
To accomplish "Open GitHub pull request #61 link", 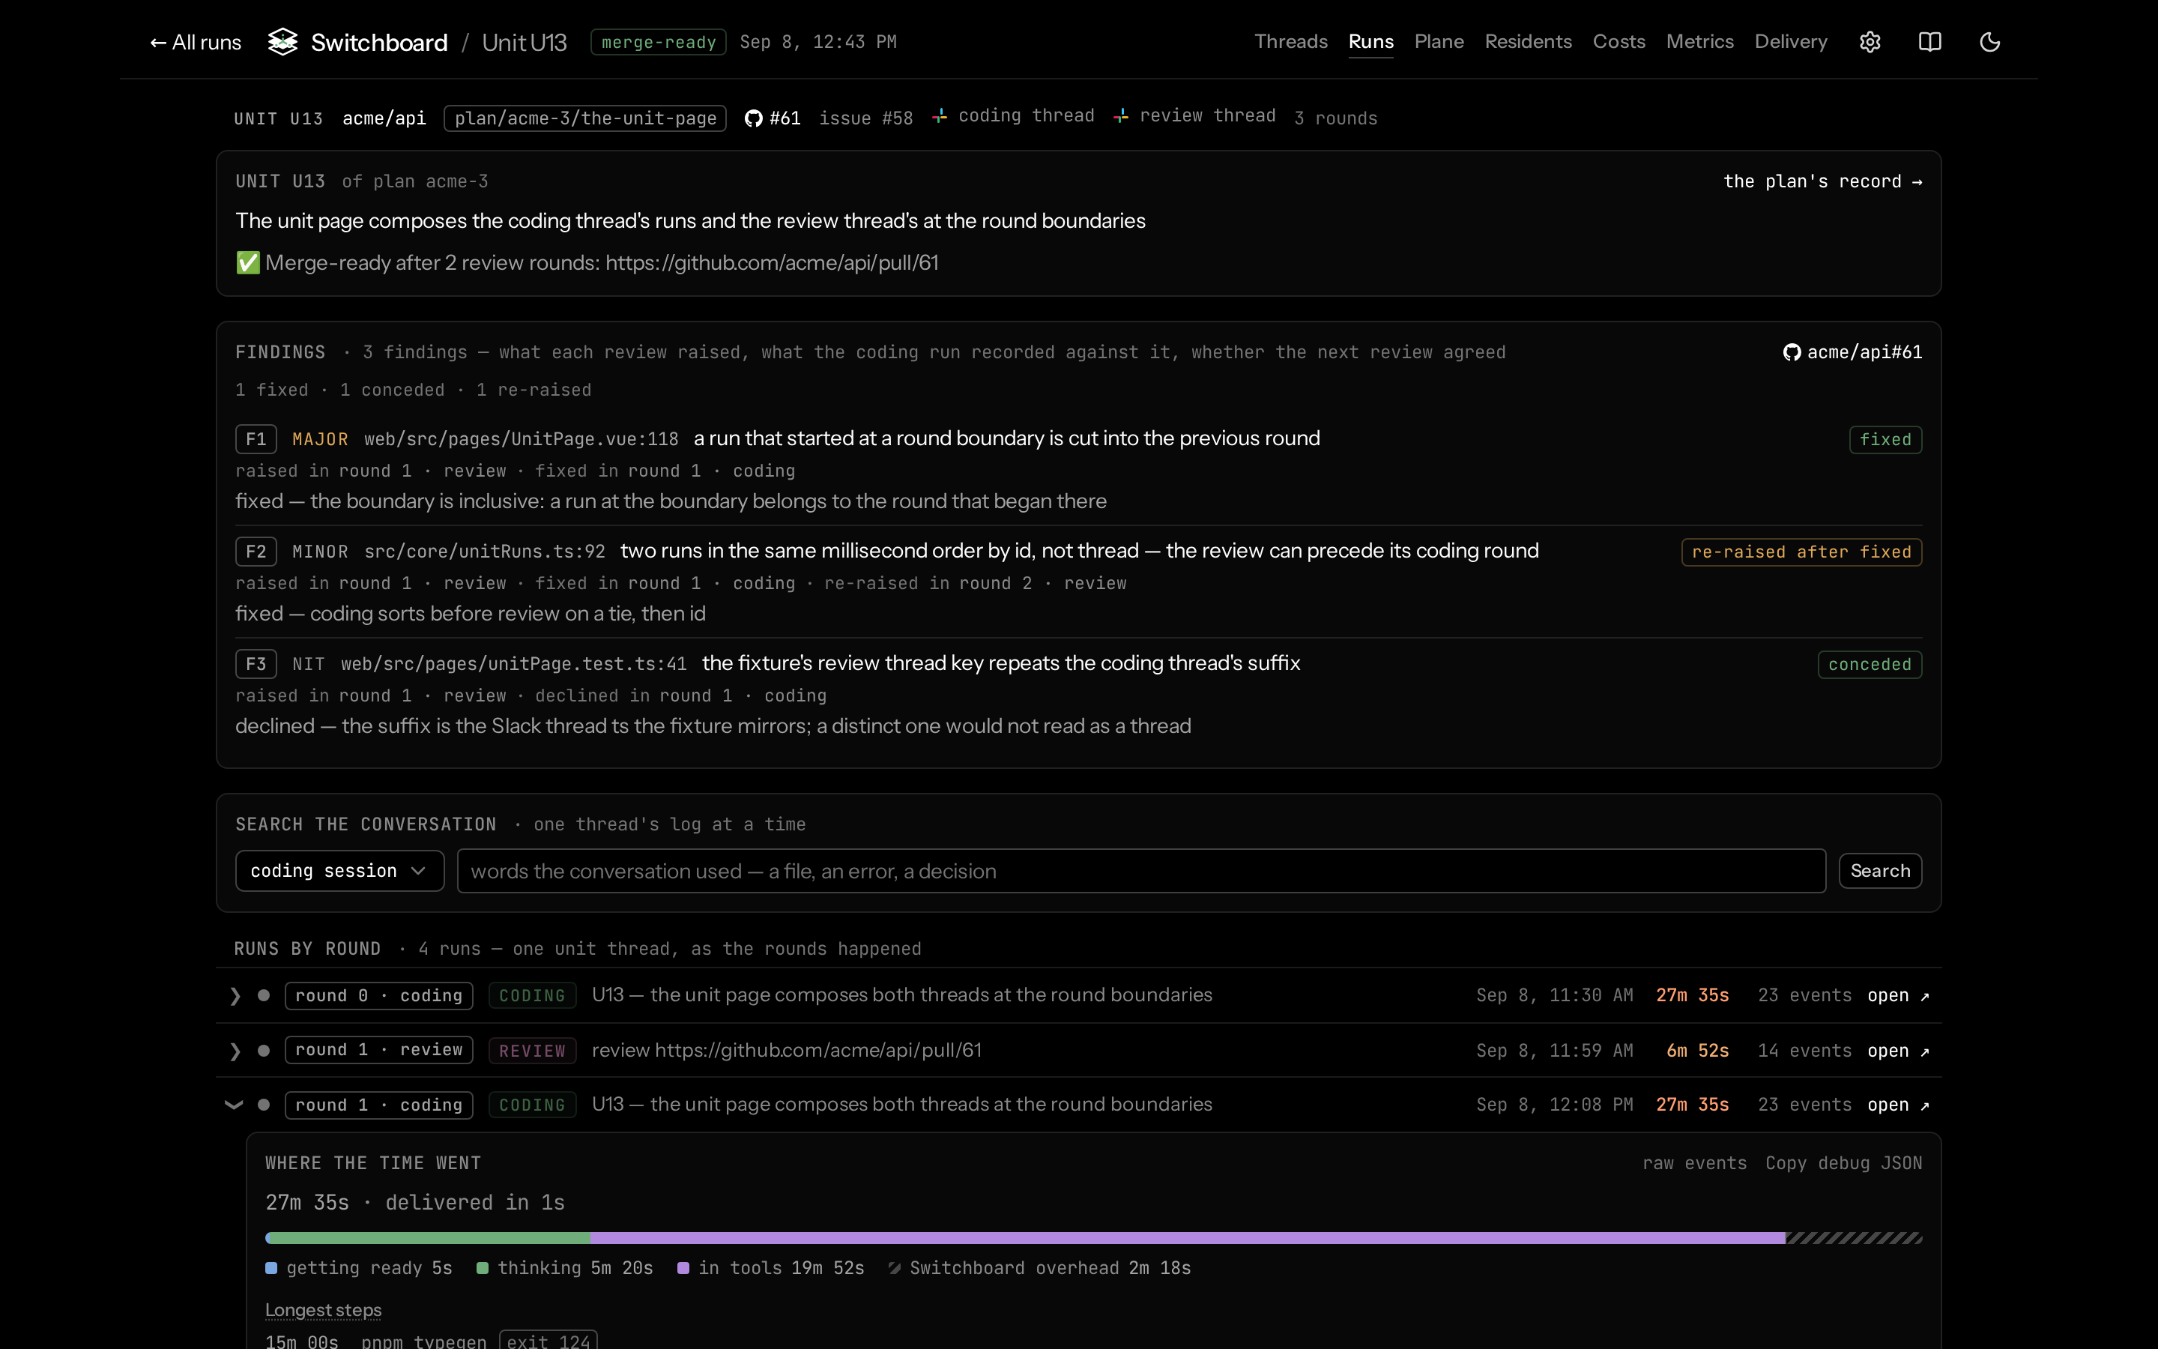I will coord(773,118).
